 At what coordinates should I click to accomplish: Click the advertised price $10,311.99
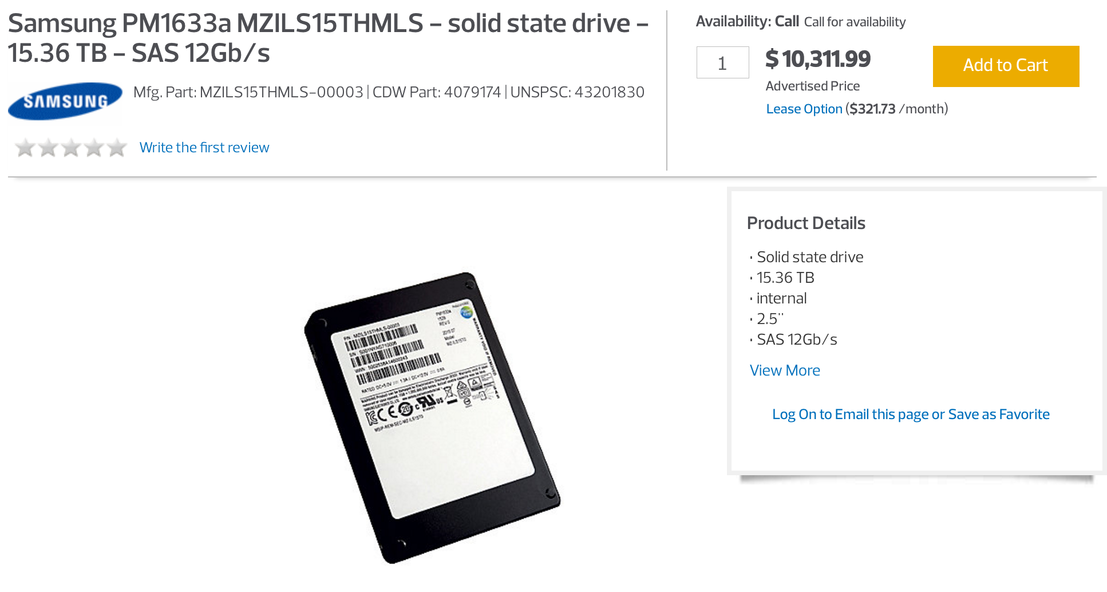pyautogui.click(x=818, y=59)
